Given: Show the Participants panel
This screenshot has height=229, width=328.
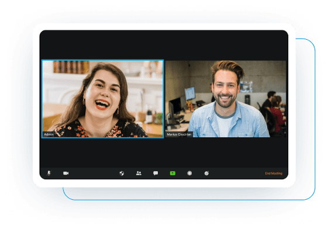Looking at the screenshot, I should click(x=139, y=174).
